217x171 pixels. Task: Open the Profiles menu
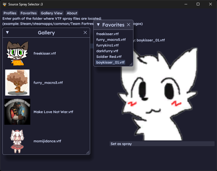coord(10,13)
